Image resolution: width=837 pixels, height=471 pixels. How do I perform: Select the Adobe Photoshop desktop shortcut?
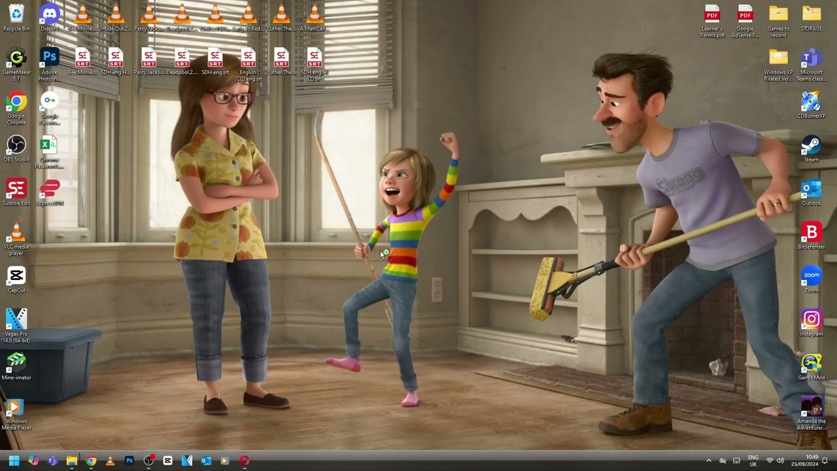50,64
